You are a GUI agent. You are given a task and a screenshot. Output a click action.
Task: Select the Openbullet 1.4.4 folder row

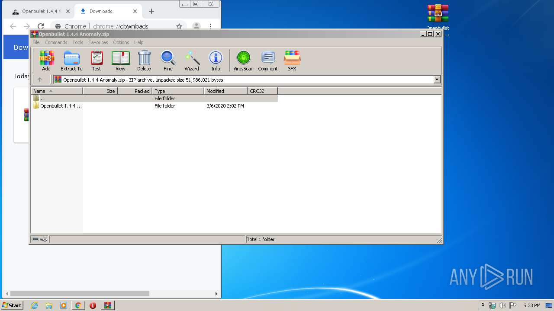tap(155, 106)
